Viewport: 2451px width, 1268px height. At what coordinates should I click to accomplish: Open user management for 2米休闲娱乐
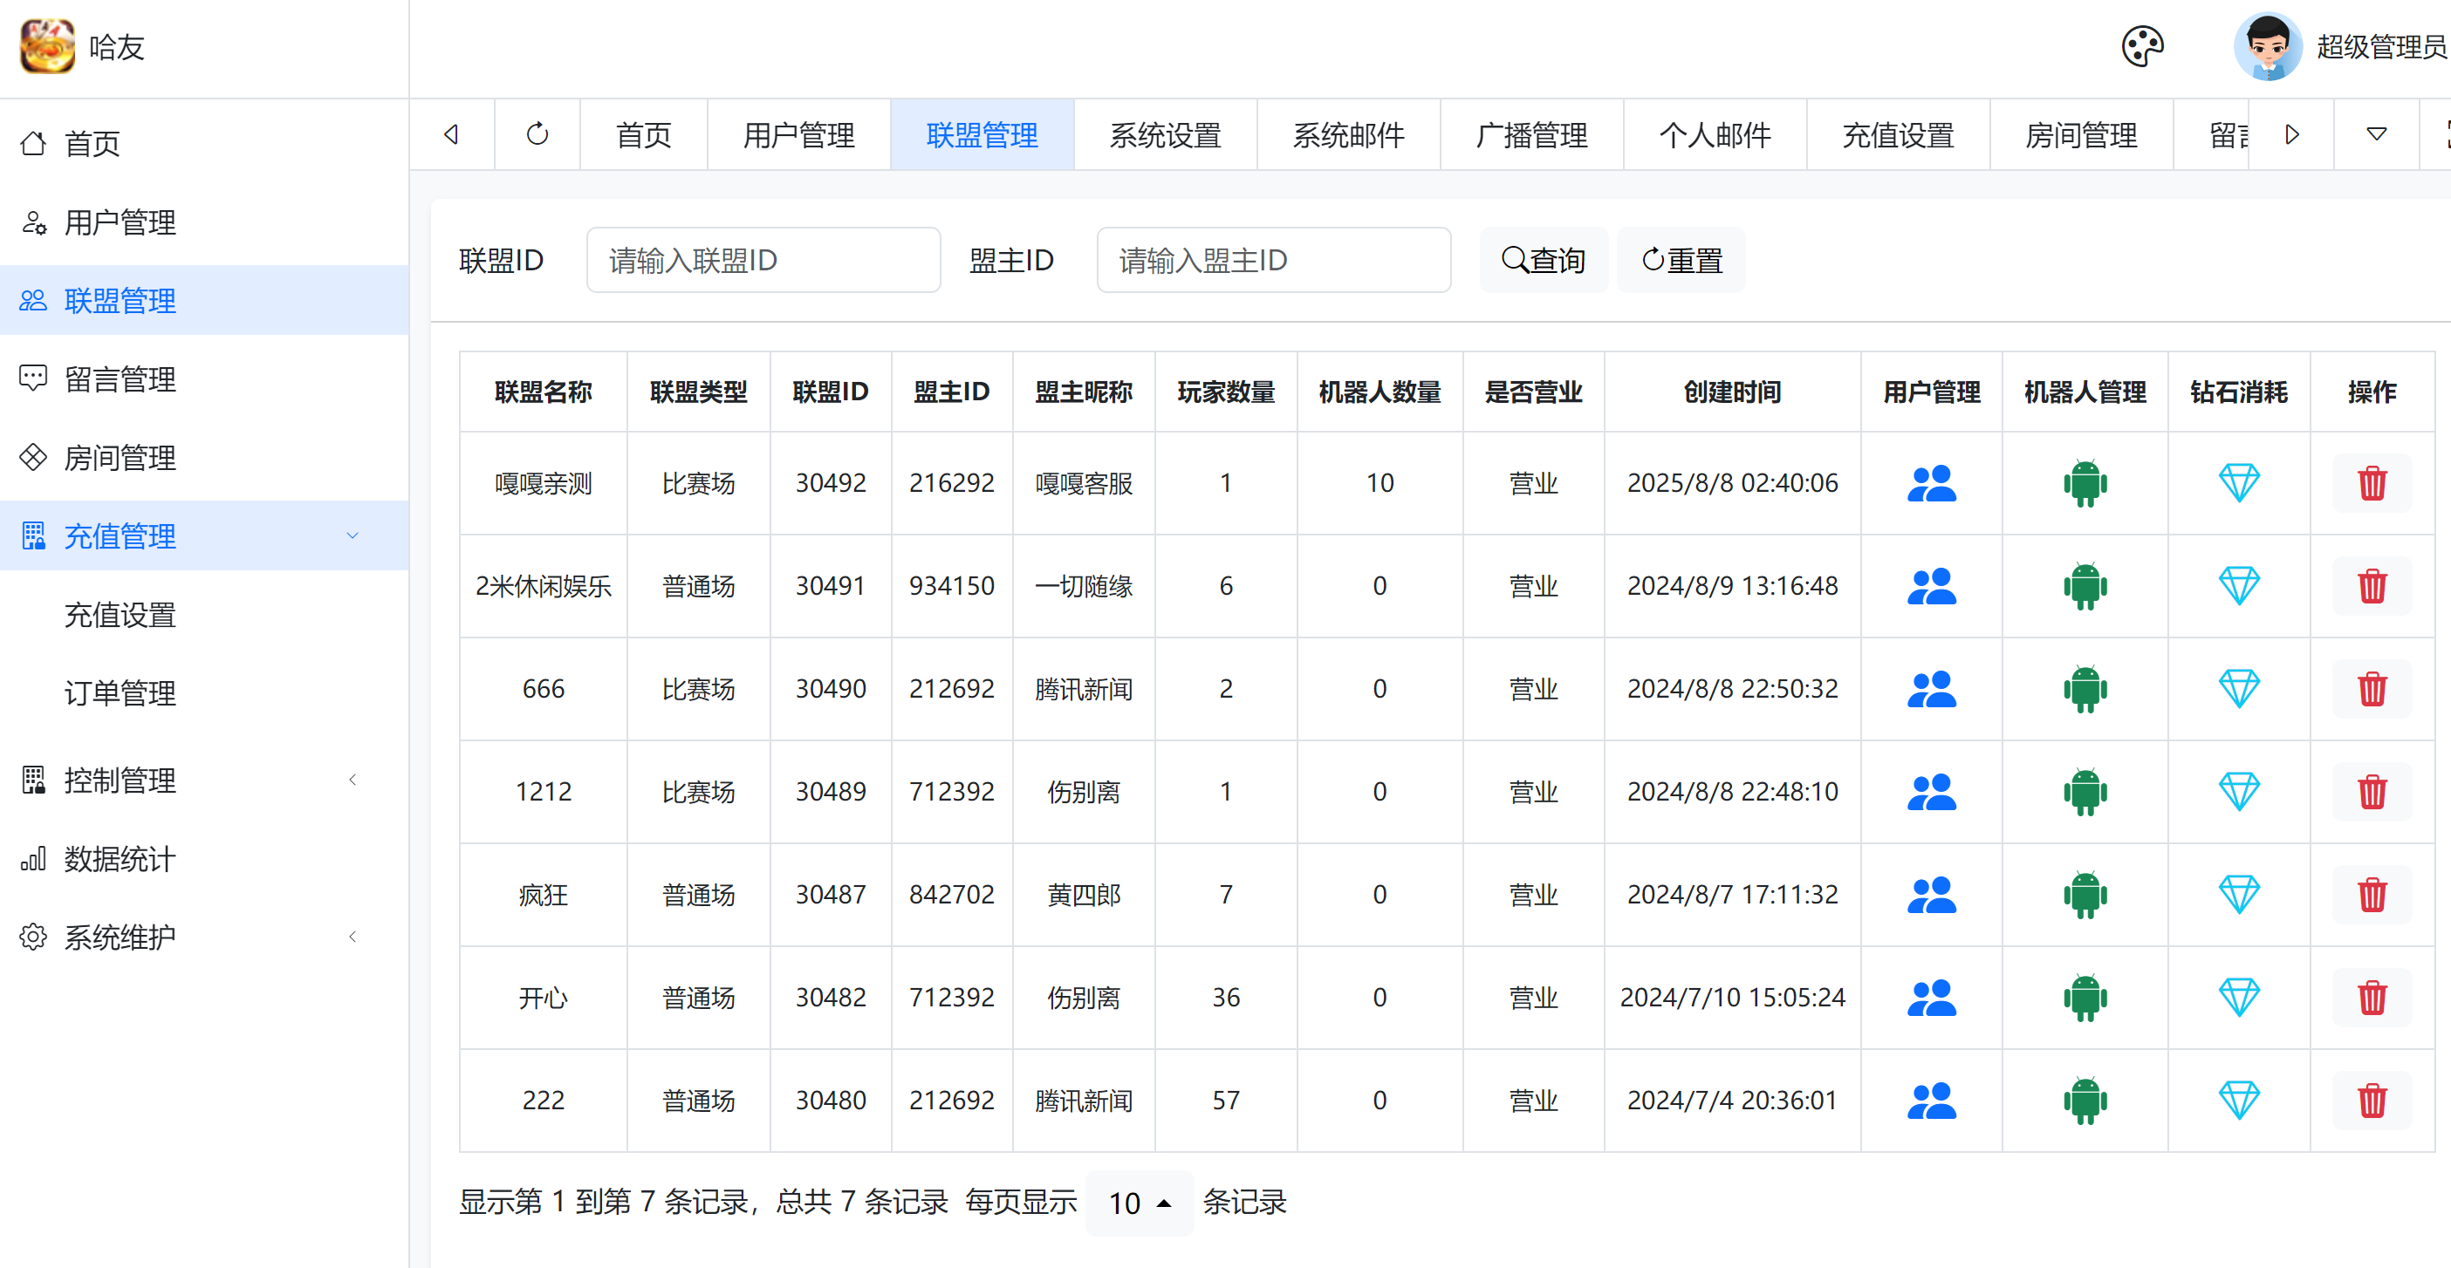(1931, 586)
